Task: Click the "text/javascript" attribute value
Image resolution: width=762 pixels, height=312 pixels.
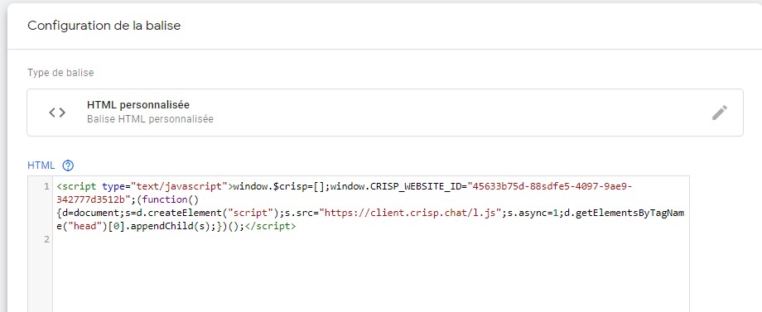Action: [x=180, y=186]
